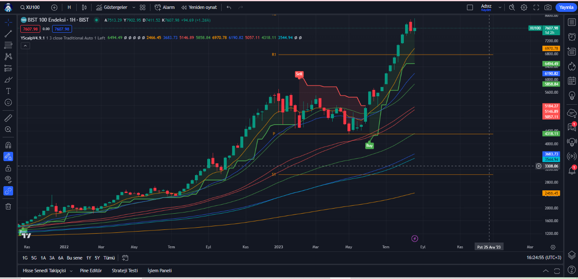The height and width of the screenshot is (279, 578).
Task: Open the H interval selector
Action: pos(69,7)
